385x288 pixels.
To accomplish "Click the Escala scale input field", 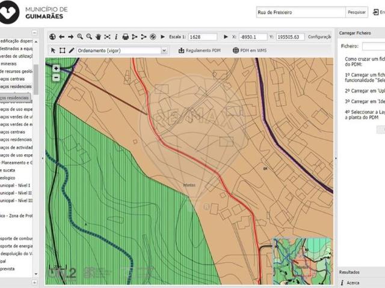I will click(202, 37).
